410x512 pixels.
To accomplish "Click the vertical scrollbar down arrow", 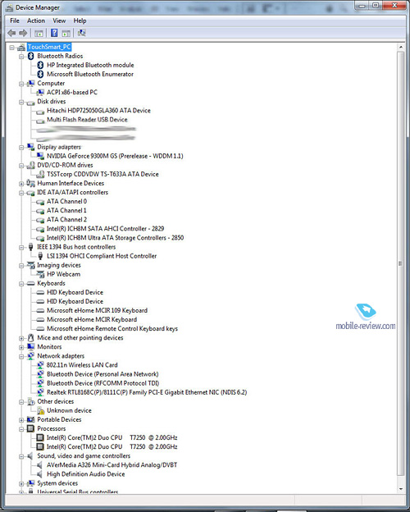I will pyautogui.click(x=401, y=489).
